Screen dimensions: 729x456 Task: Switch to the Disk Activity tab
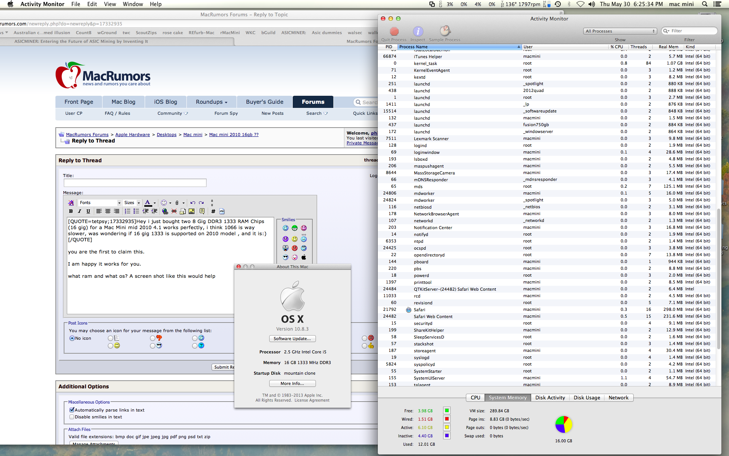coord(550,398)
